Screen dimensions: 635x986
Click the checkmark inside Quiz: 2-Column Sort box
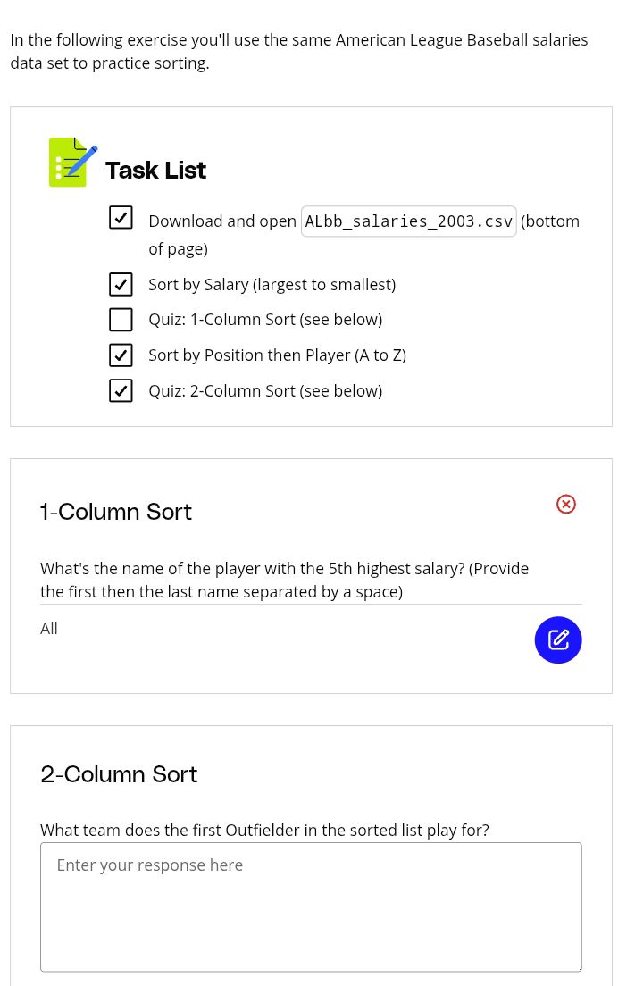pyautogui.click(x=121, y=390)
